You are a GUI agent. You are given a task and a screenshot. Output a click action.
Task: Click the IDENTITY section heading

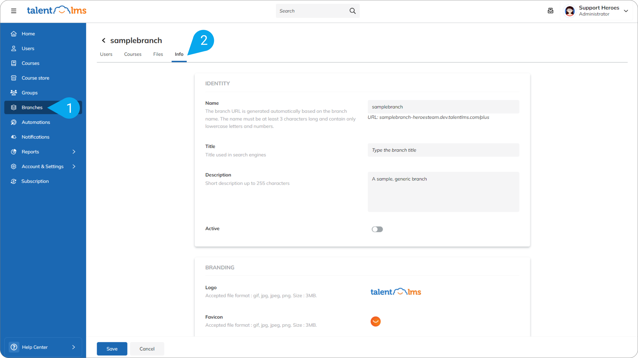coord(218,83)
